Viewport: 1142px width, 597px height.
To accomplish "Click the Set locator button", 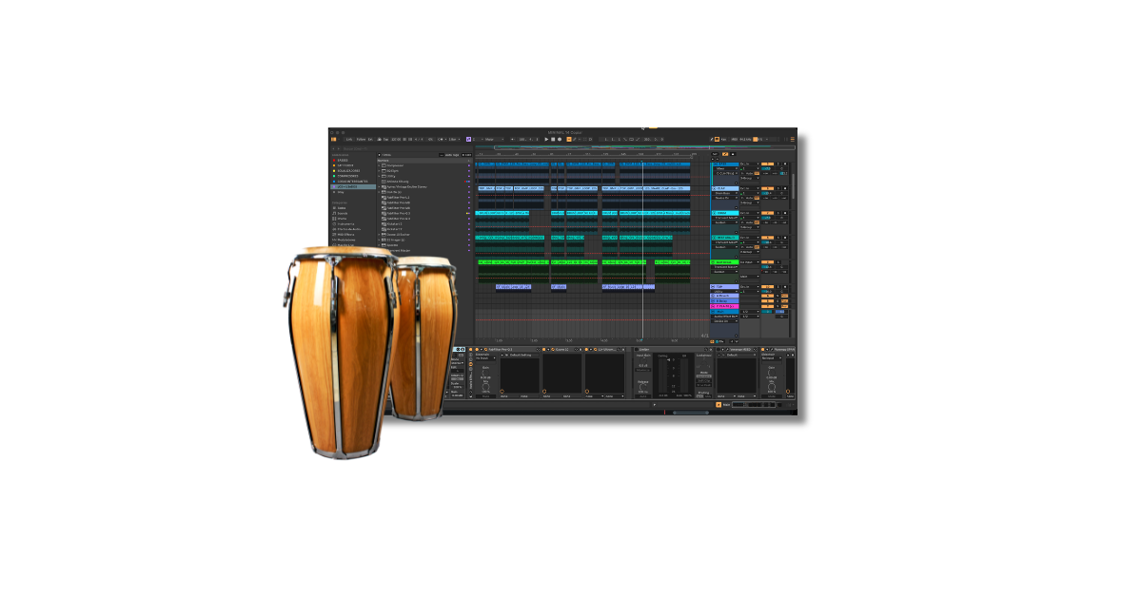I will coord(715,154).
